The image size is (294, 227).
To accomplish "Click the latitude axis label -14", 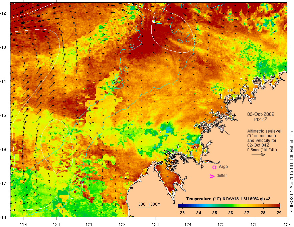I will [x=3, y=81].
